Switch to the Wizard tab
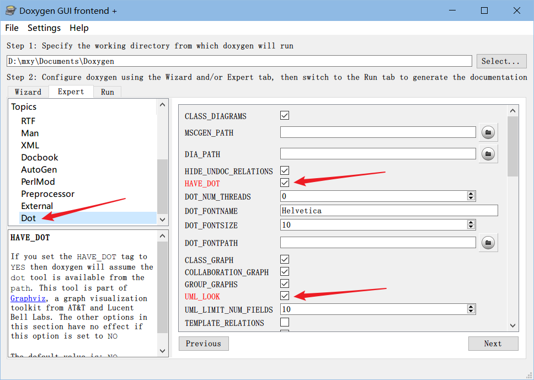The height and width of the screenshot is (380, 534). point(28,92)
